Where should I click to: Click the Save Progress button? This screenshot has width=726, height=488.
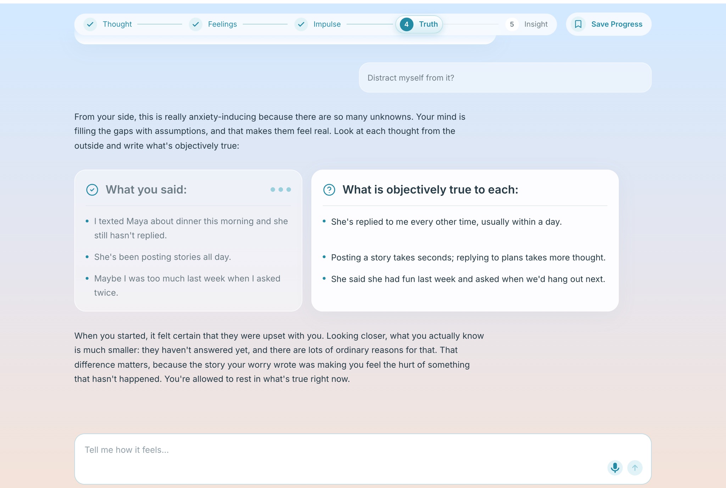[609, 24]
